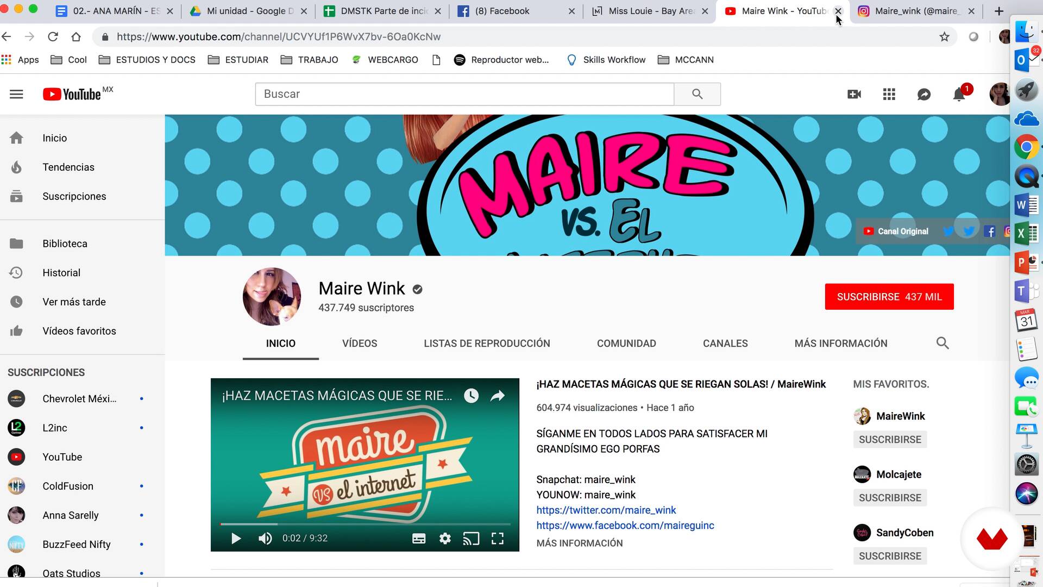Screen dimensions: 1043x587
Task: Open Biblioteca in the sidebar
Action: click(65, 243)
